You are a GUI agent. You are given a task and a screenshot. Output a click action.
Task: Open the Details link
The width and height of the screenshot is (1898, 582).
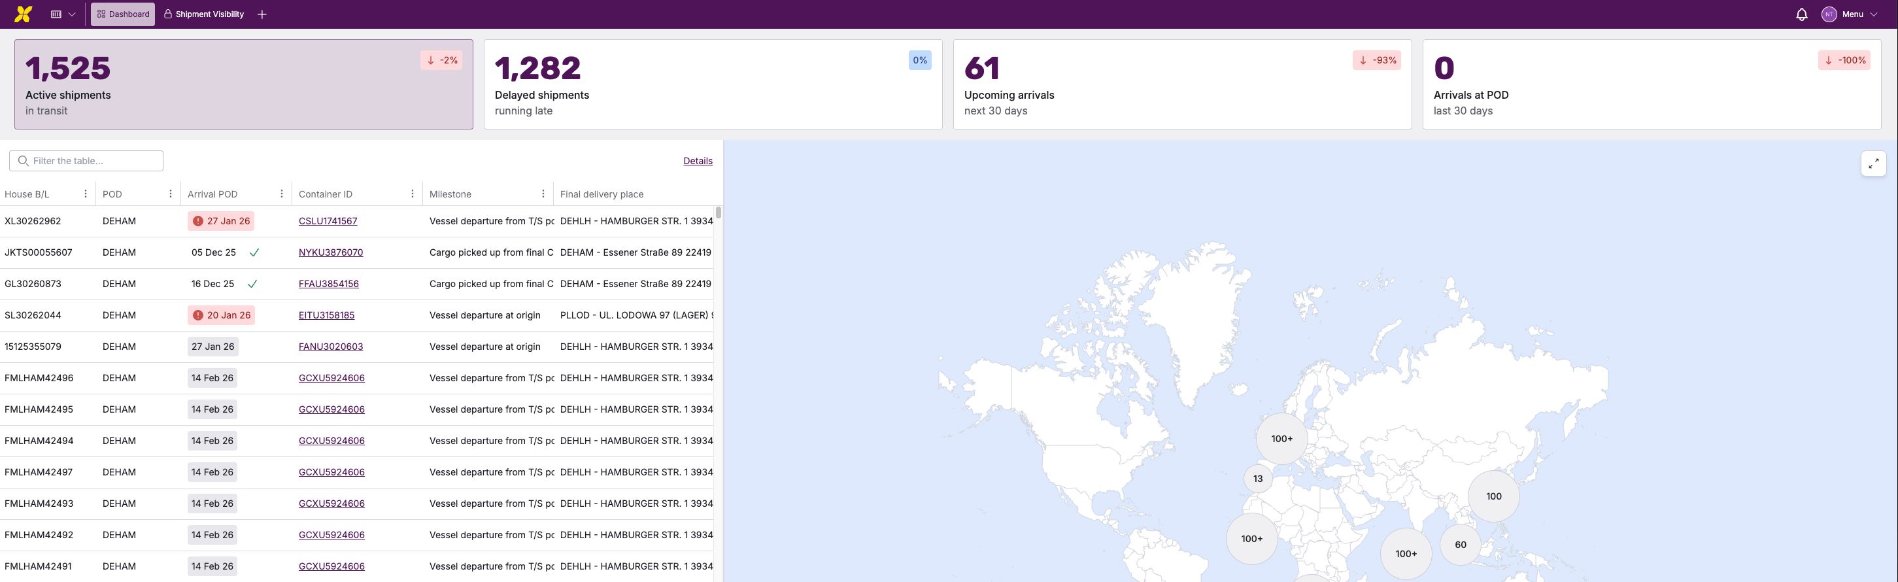697,161
